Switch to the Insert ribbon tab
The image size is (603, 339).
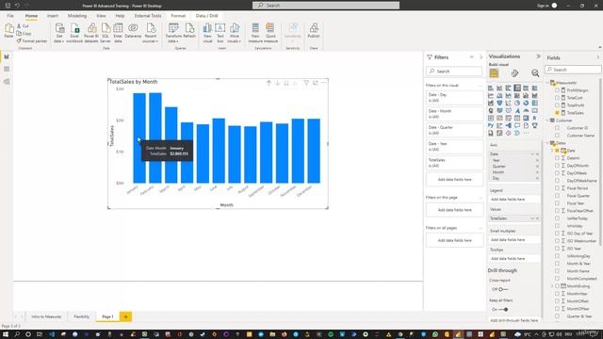pyautogui.click(x=53, y=16)
